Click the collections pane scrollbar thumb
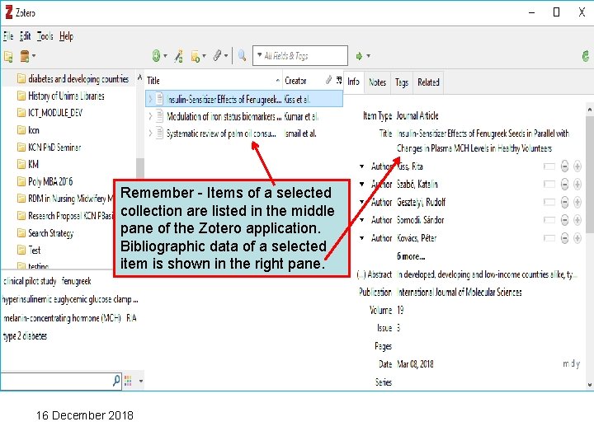 (139, 167)
